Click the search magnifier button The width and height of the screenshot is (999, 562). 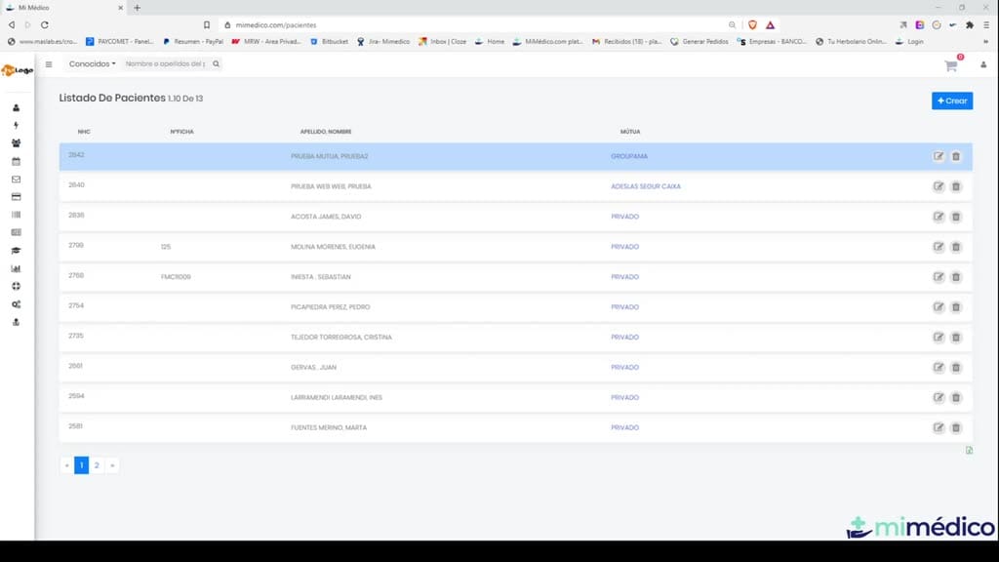tap(216, 63)
